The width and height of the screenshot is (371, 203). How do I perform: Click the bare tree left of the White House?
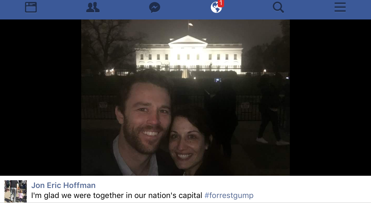pyautogui.click(x=111, y=44)
